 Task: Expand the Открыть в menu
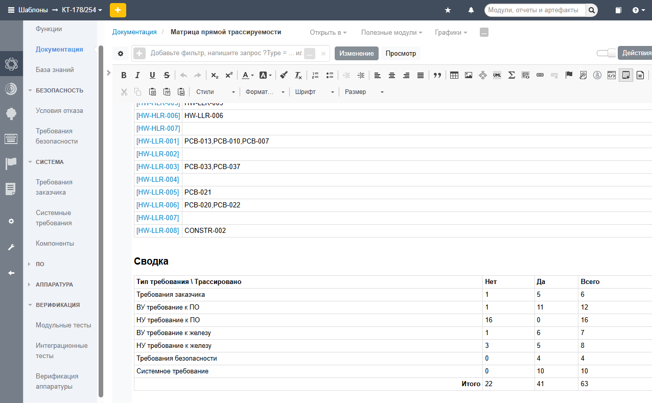[x=328, y=32]
